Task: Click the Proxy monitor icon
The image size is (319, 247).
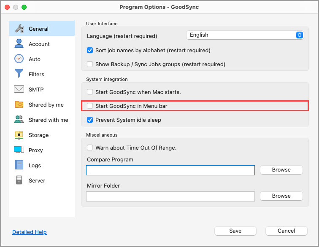Action: (19, 150)
